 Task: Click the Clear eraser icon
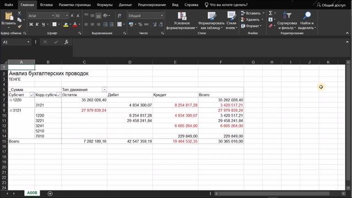271,26
